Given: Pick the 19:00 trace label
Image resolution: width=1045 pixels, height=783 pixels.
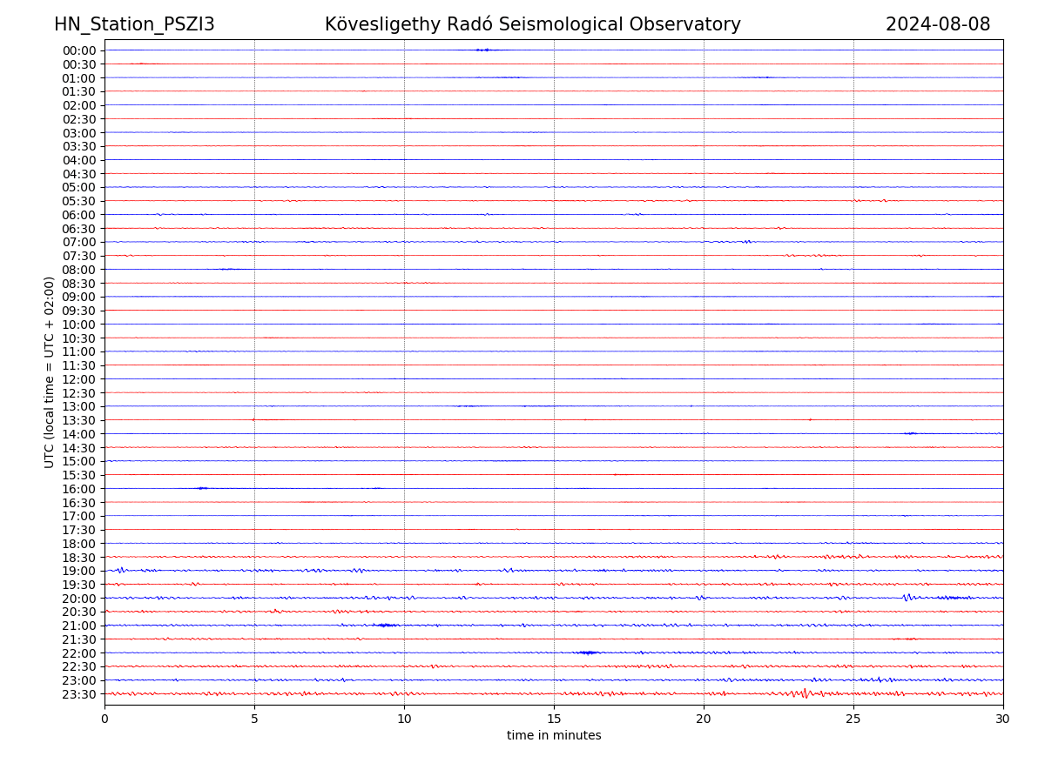Looking at the screenshot, I should (x=79, y=571).
